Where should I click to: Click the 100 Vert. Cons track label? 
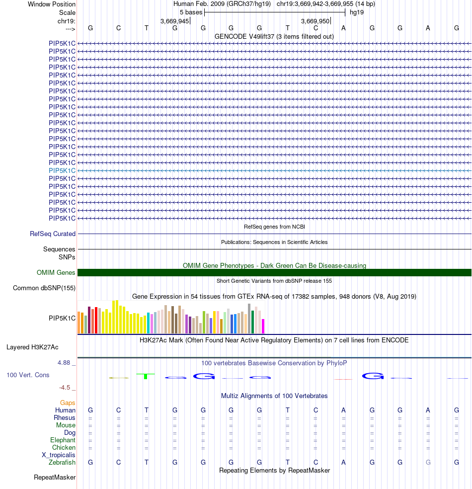tap(28, 375)
